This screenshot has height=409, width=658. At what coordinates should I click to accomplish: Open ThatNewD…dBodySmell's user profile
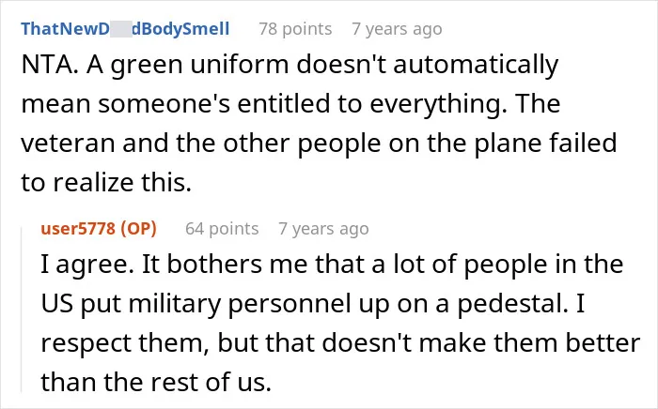pyautogui.click(x=125, y=29)
